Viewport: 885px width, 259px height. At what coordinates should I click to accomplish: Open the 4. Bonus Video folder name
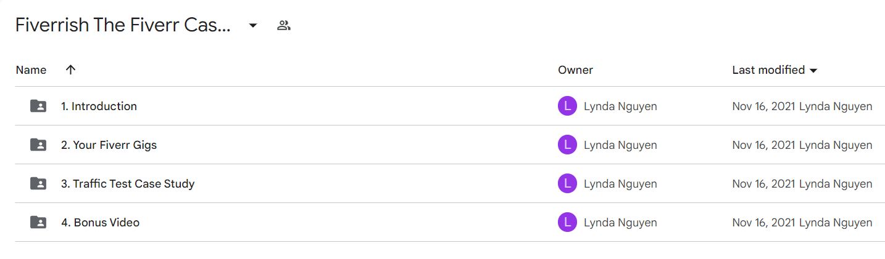tap(100, 222)
